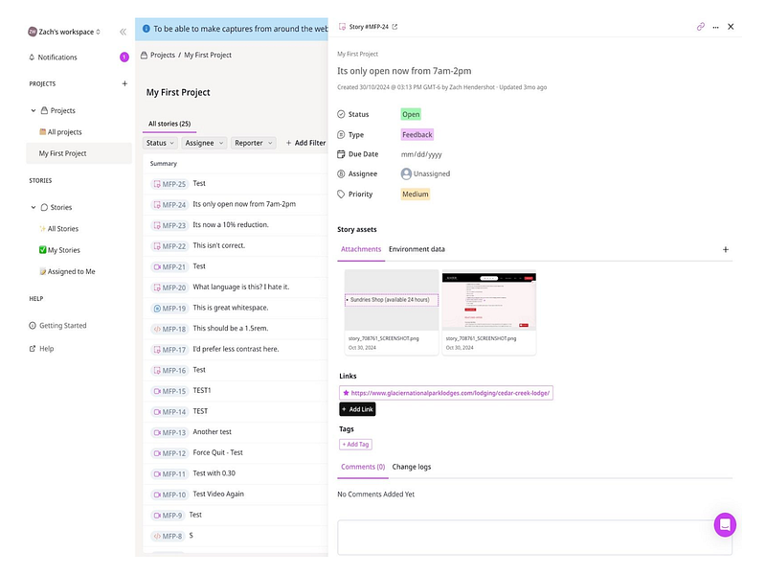Screen dimensions: 766x575
Task: Open the Status filter dropdown
Action: 160,143
